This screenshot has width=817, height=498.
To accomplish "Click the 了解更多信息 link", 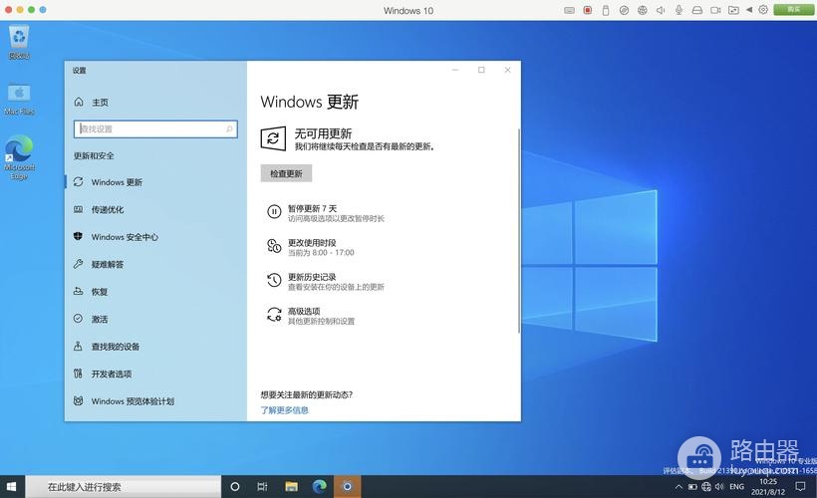I will click(285, 410).
